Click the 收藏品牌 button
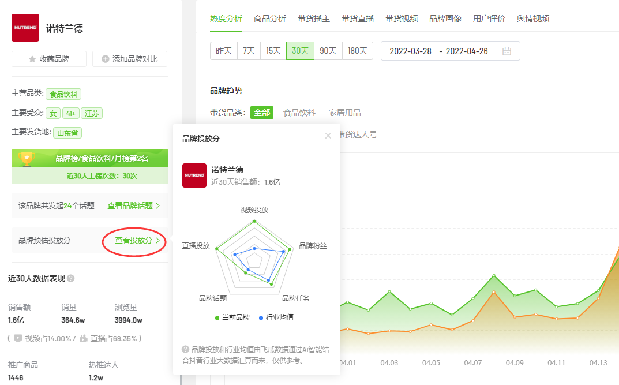Image resolution: width=619 pixels, height=385 pixels. [x=49, y=59]
